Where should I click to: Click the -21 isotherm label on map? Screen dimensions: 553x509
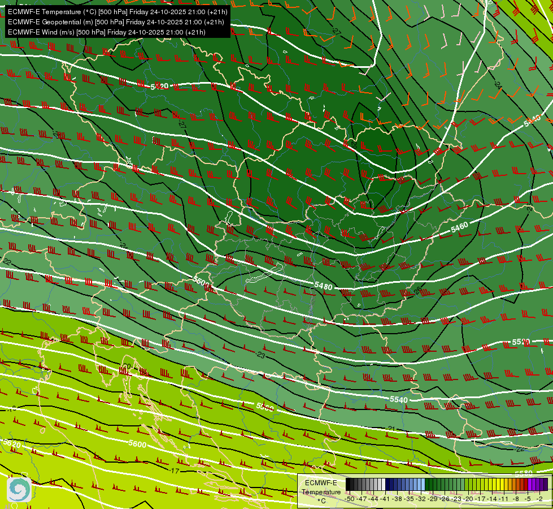click(x=391, y=429)
